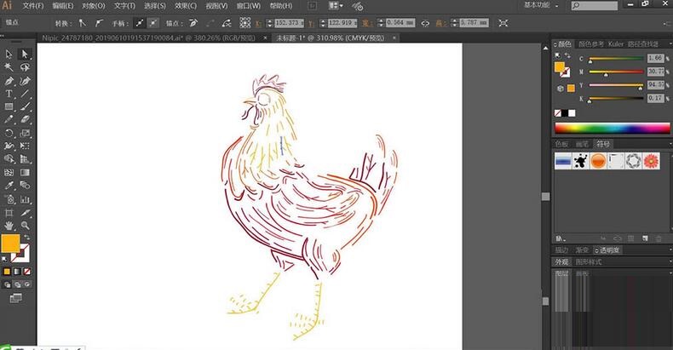Open the 文件(F) menu
673x350 pixels.
(33, 6)
